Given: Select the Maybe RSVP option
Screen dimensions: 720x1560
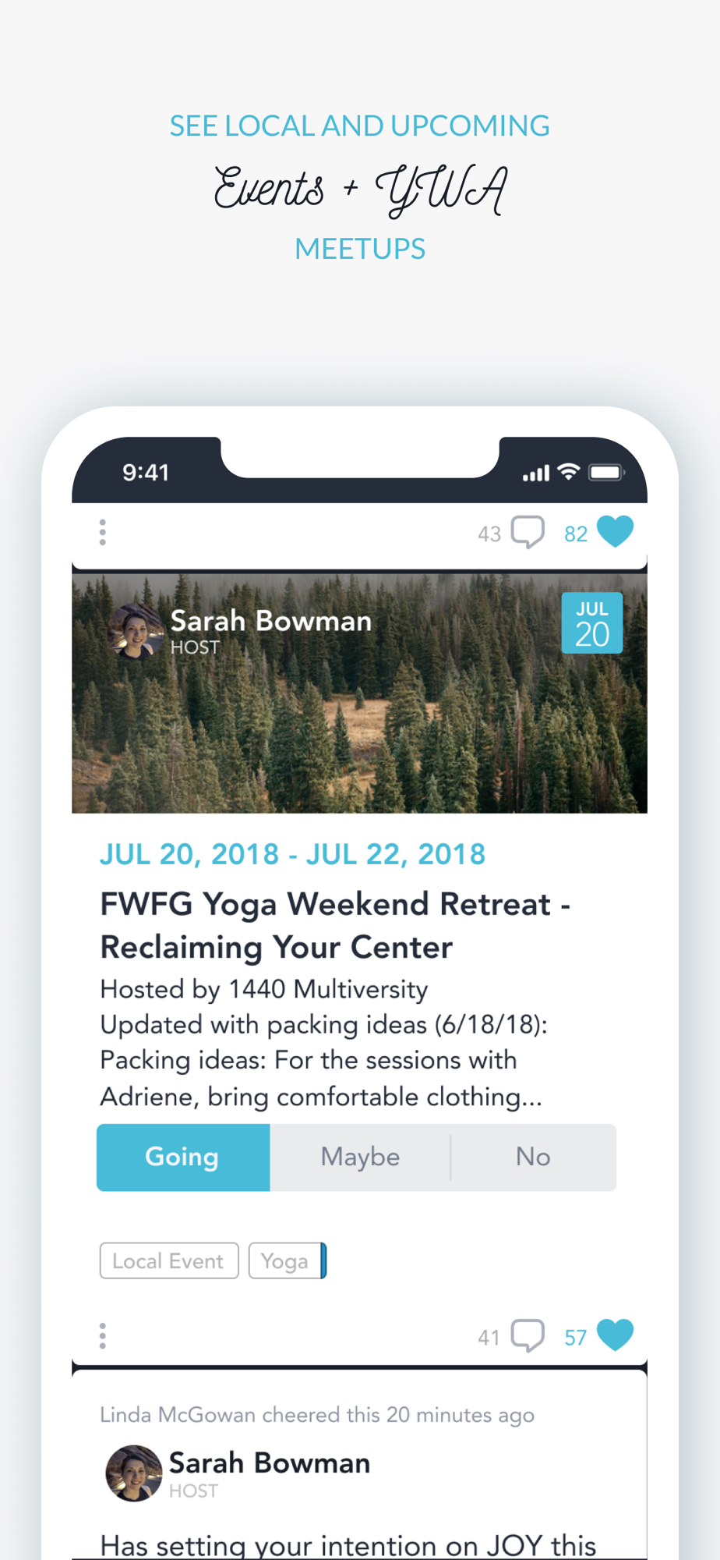Looking at the screenshot, I should [x=360, y=1158].
